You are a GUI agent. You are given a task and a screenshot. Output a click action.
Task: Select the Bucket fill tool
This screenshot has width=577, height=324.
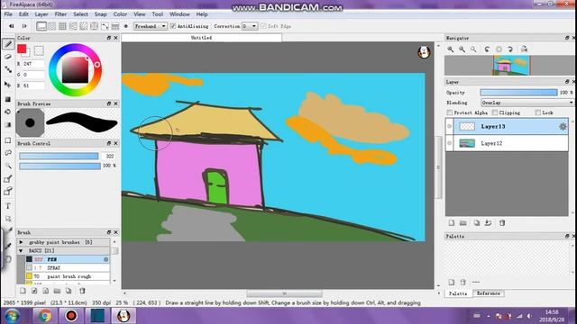pyautogui.click(x=8, y=112)
